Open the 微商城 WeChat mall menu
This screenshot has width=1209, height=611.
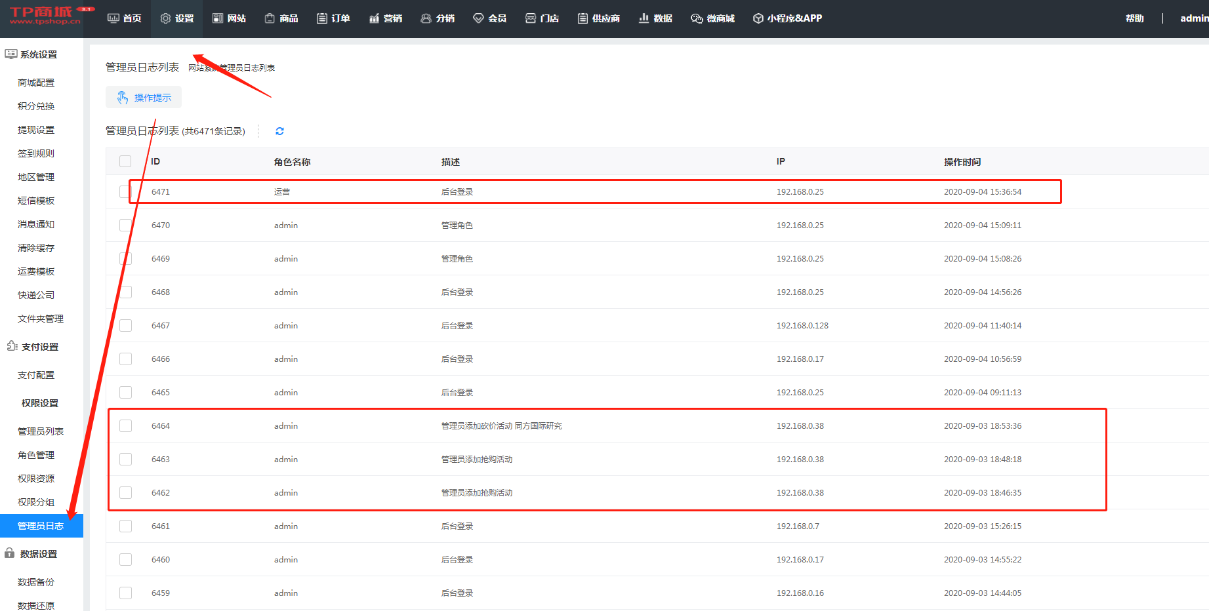(712, 18)
